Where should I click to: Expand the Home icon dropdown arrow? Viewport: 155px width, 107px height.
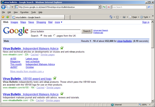pyautogui.click(x=114, y=17)
